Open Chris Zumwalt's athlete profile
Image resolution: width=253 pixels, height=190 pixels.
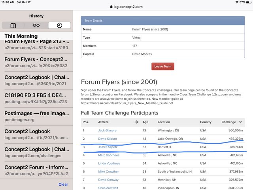(x=108, y=188)
